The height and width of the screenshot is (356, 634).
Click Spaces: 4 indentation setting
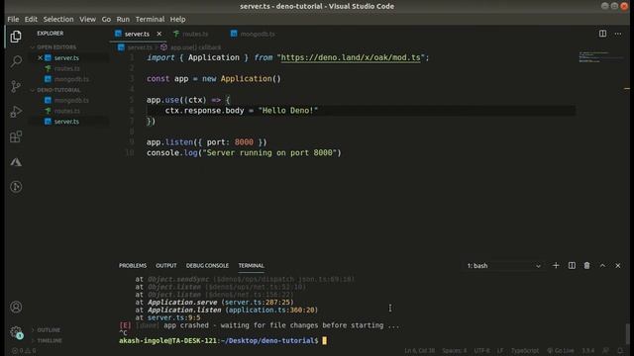tap(454, 351)
